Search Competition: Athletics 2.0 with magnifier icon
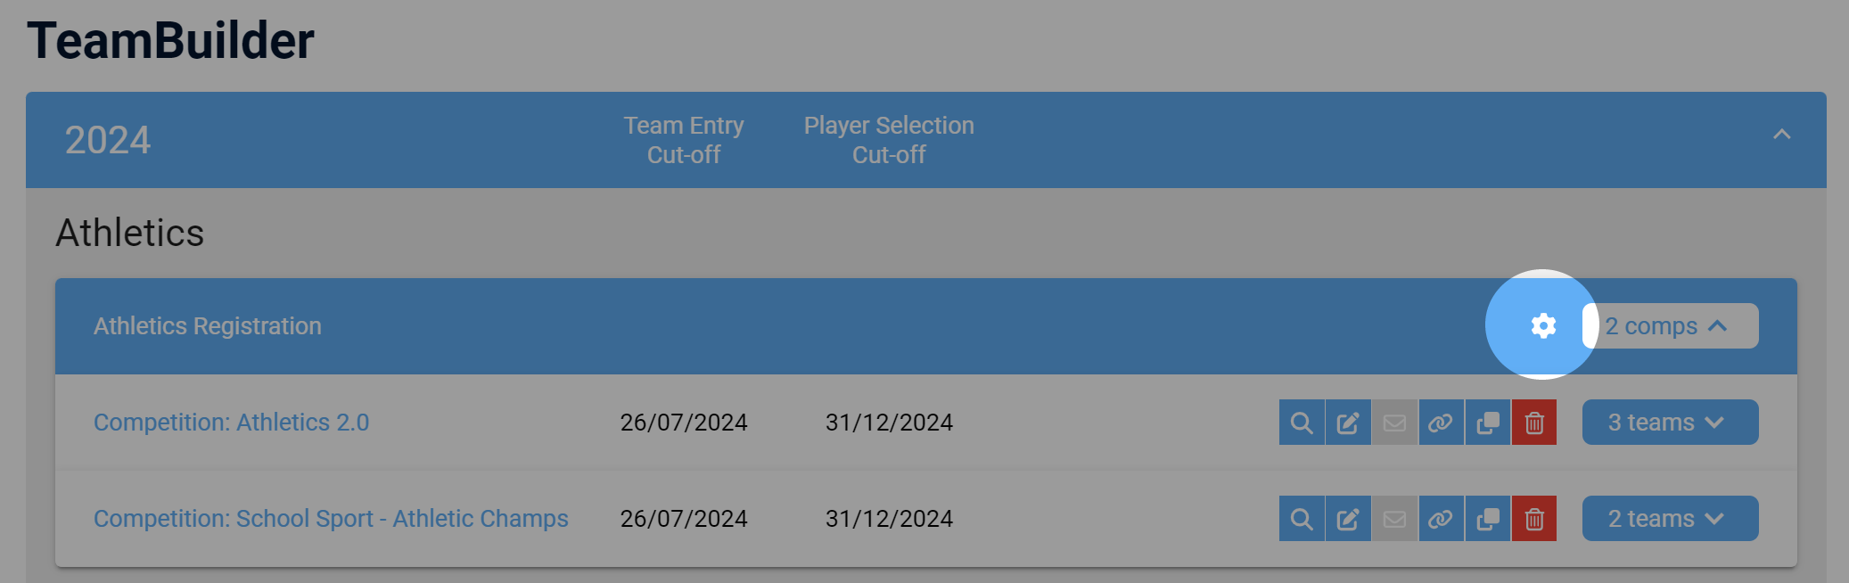 pos(1302,423)
